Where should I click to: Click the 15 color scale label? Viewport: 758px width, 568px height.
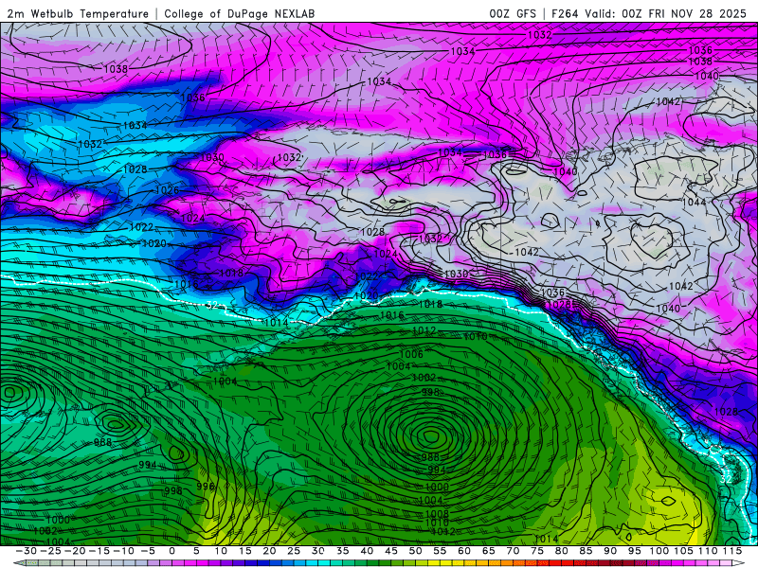tap(245, 551)
